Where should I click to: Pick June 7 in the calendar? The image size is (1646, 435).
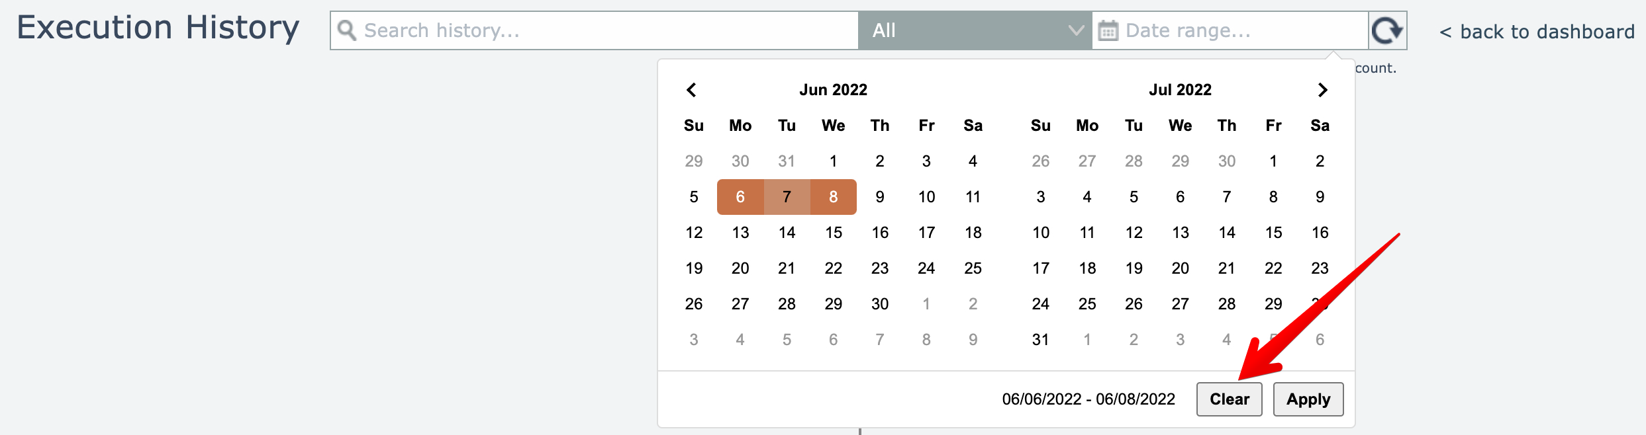click(787, 197)
